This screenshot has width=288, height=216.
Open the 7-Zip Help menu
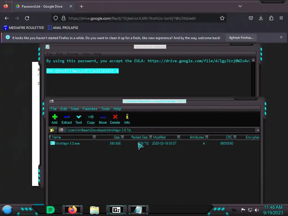tap(117, 109)
